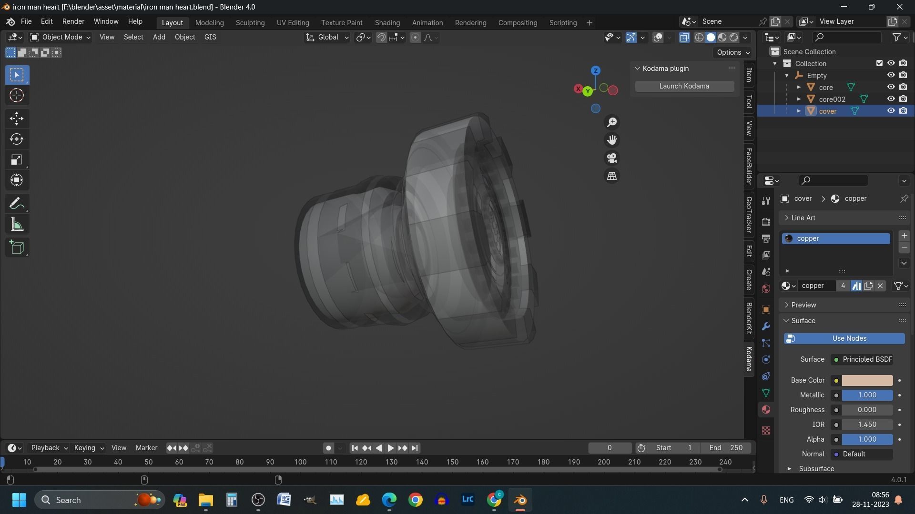Click the Base Color swatch

point(867,381)
